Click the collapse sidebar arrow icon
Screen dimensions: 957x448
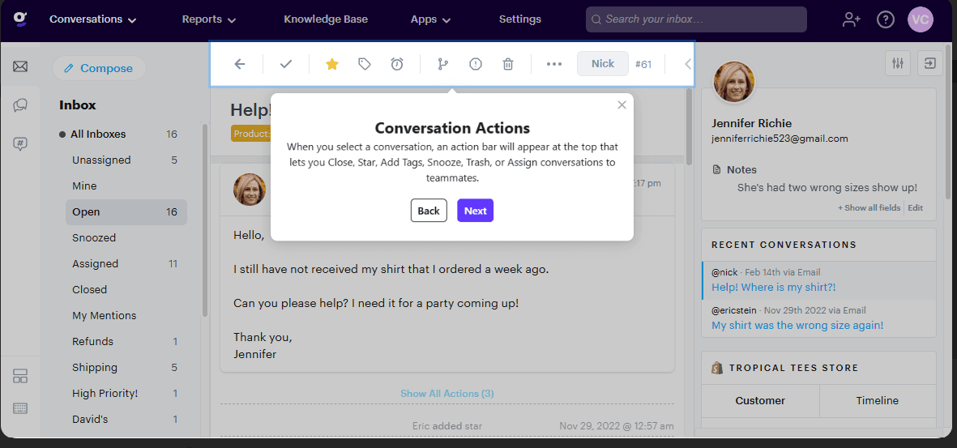coord(930,63)
